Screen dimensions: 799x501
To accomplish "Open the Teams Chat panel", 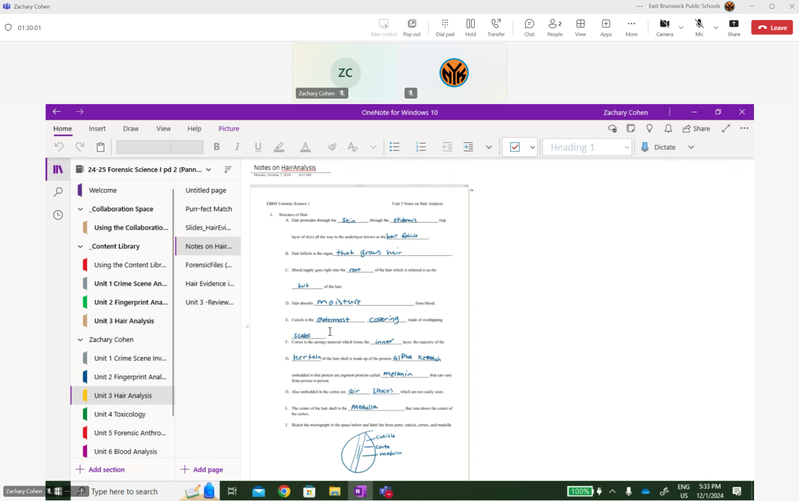I will click(529, 27).
